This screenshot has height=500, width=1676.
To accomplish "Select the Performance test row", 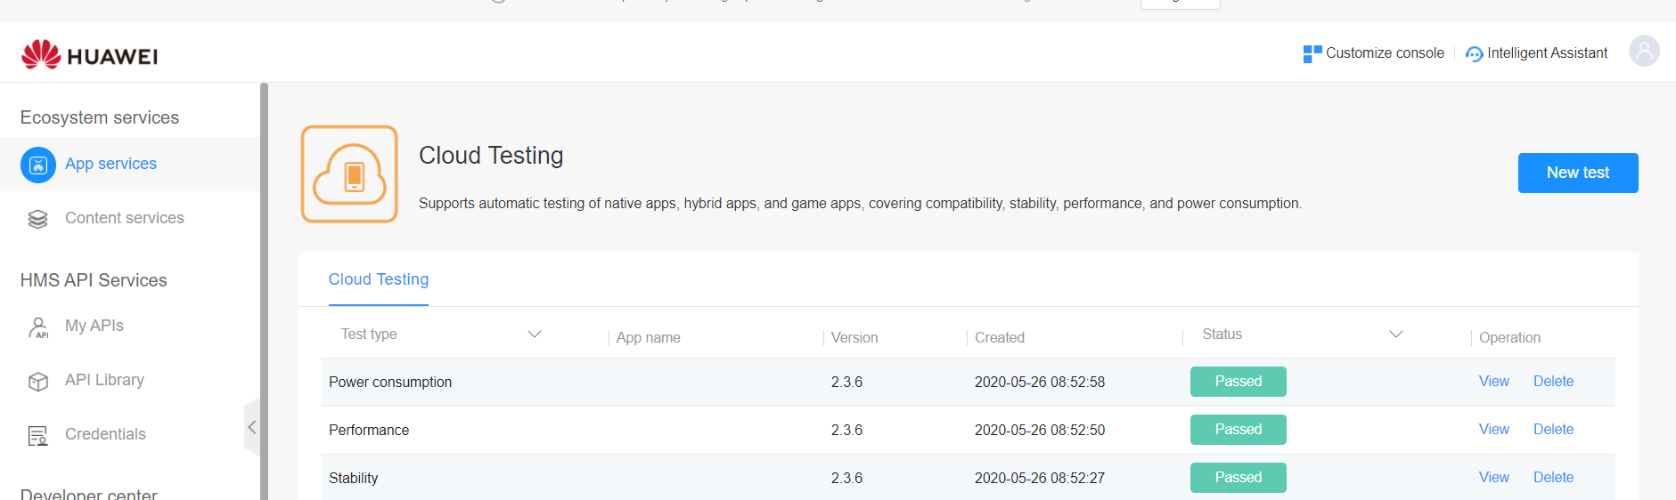I will pos(968,430).
